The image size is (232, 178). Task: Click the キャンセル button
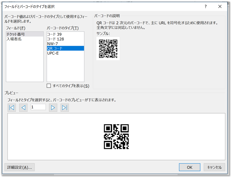tap(214, 167)
